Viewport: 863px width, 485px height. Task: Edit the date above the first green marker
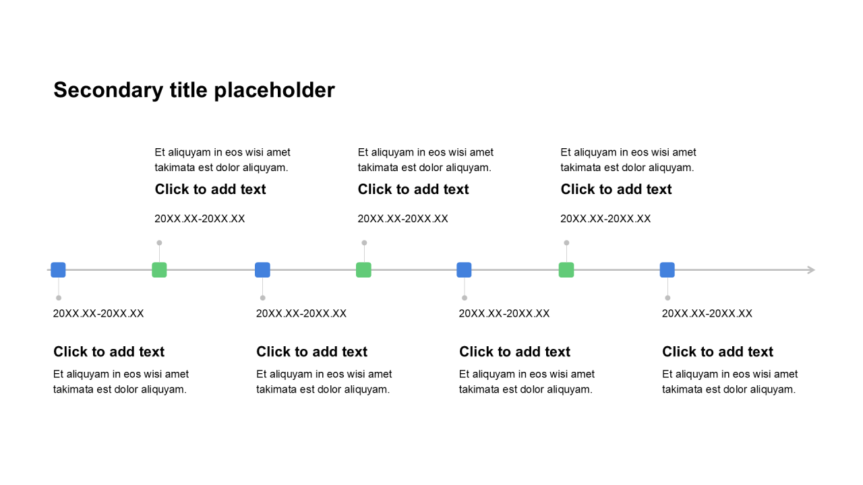tap(200, 218)
